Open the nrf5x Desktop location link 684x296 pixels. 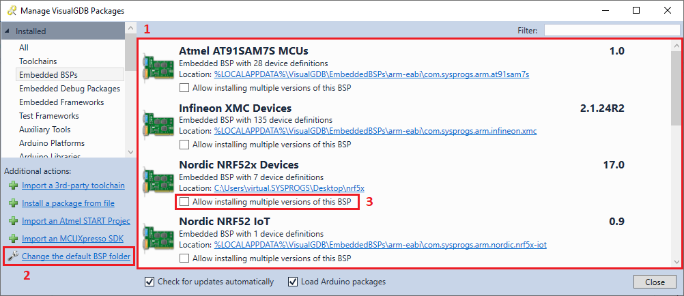pos(289,188)
